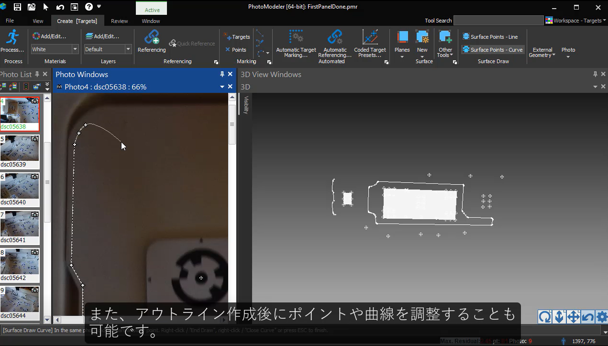608x346 pixels.
Task: Close the Photo List panel
Action: 45,74
